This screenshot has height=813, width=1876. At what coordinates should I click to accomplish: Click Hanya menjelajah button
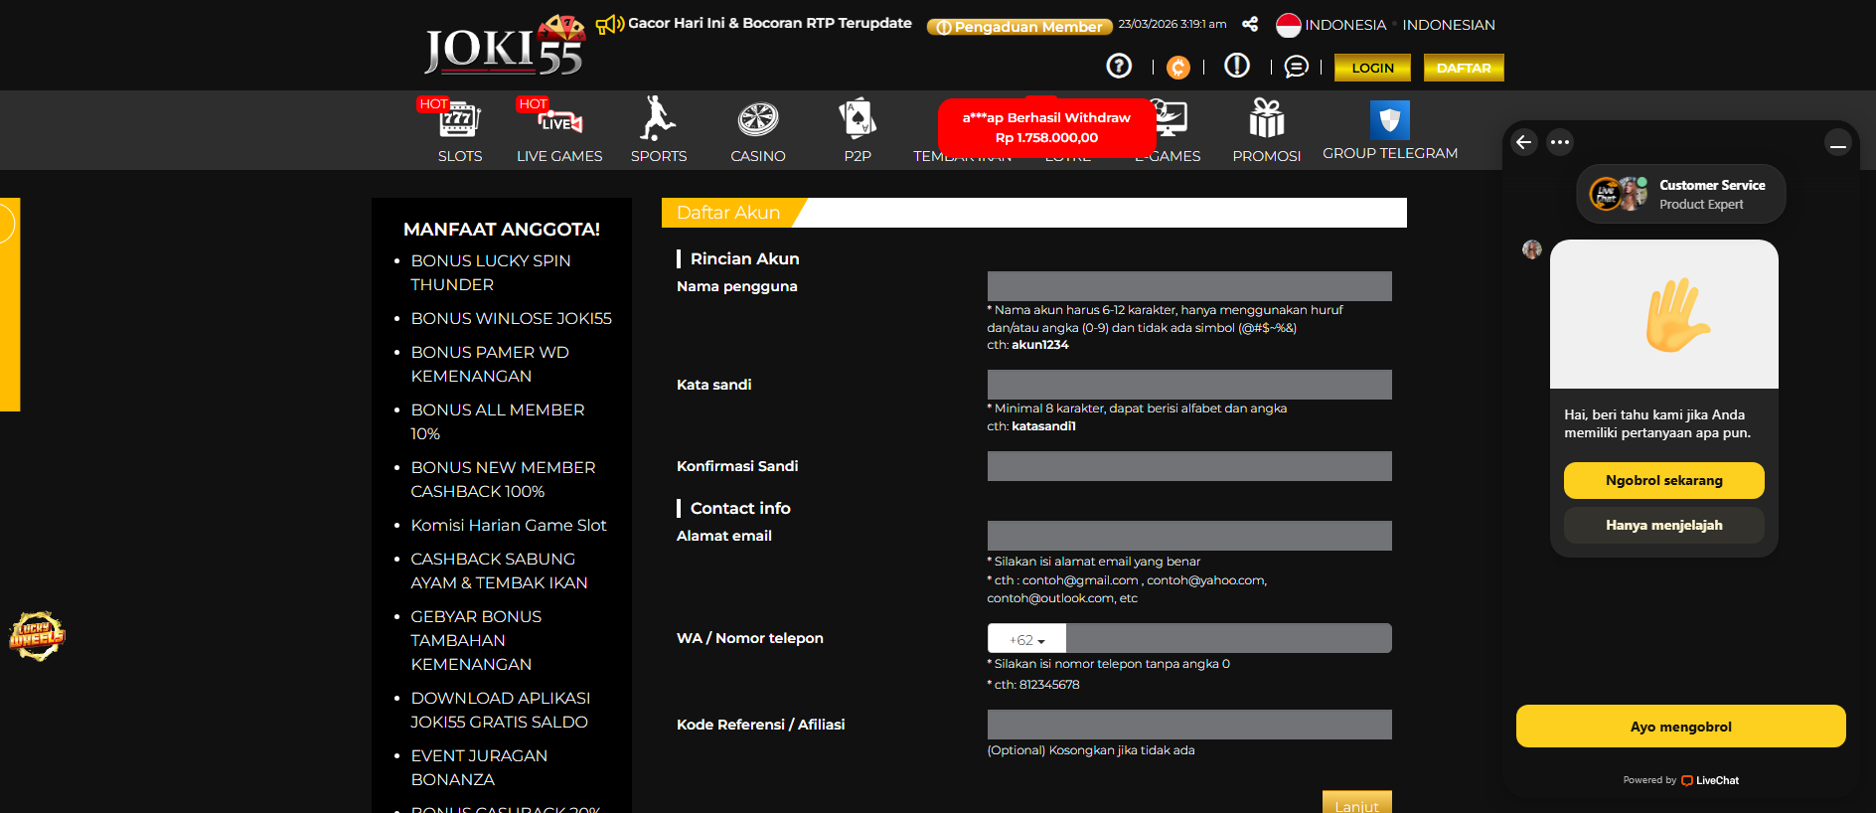click(x=1664, y=525)
